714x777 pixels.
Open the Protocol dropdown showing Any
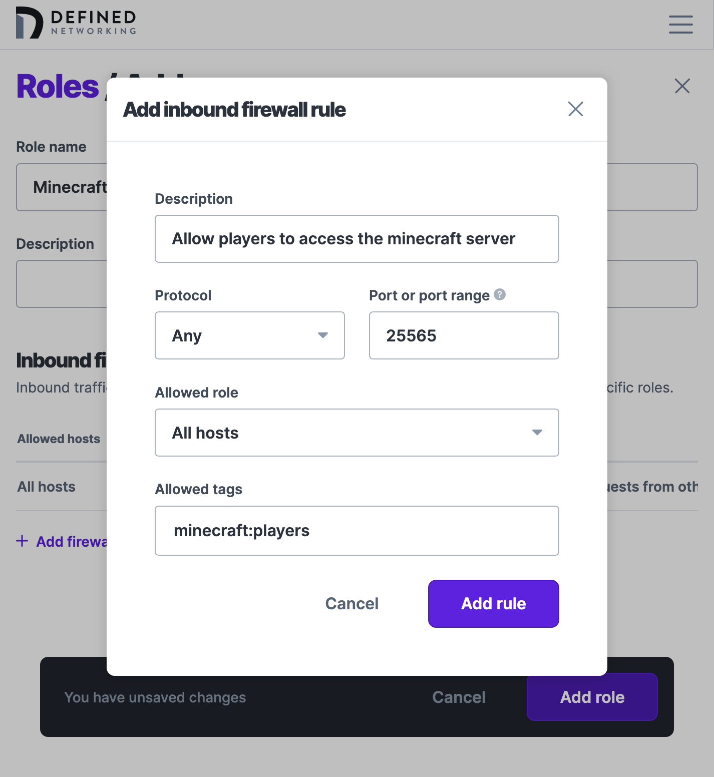pyautogui.click(x=249, y=335)
